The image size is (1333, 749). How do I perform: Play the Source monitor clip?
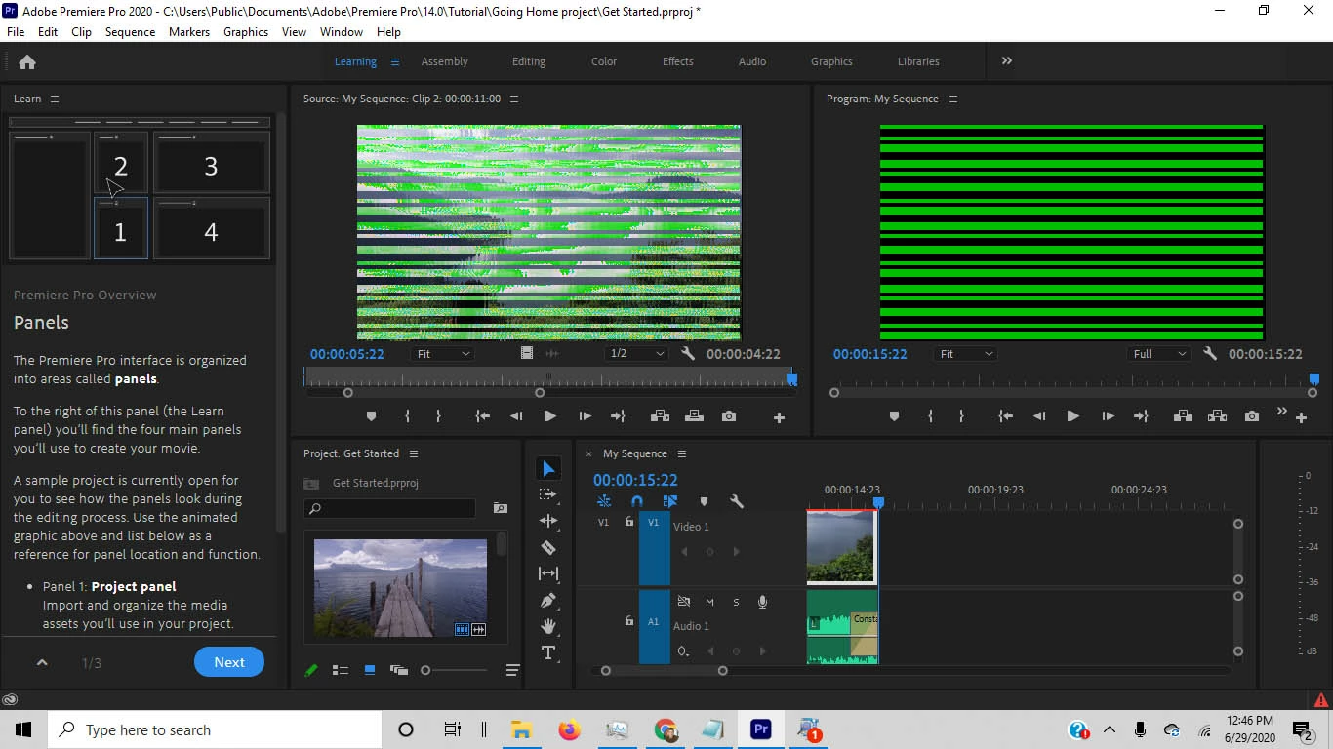(x=549, y=416)
